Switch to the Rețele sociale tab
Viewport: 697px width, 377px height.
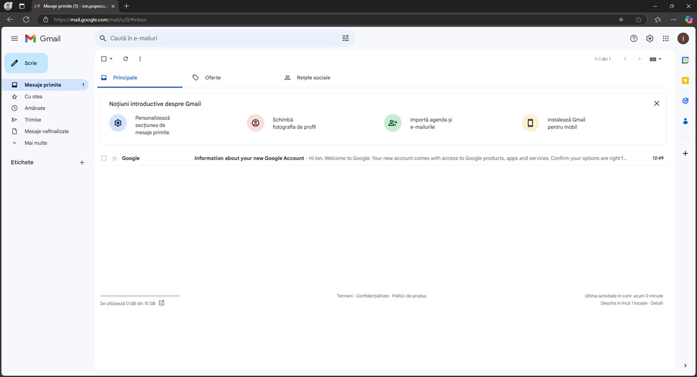(313, 78)
